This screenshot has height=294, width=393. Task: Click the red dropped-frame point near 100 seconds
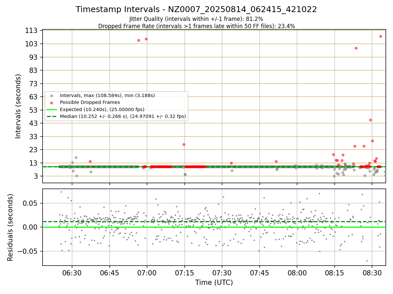click(x=356, y=48)
